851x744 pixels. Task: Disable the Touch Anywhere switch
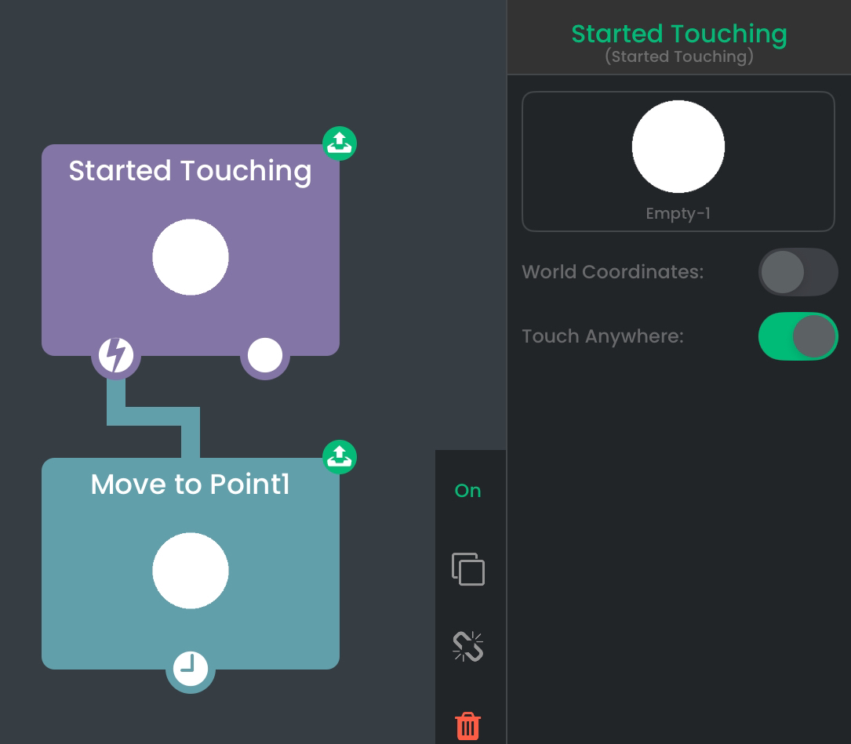coord(798,336)
